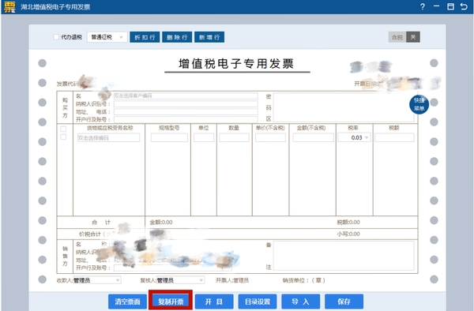Click the 清空票面 button
474x311 pixels.
[127, 302]
